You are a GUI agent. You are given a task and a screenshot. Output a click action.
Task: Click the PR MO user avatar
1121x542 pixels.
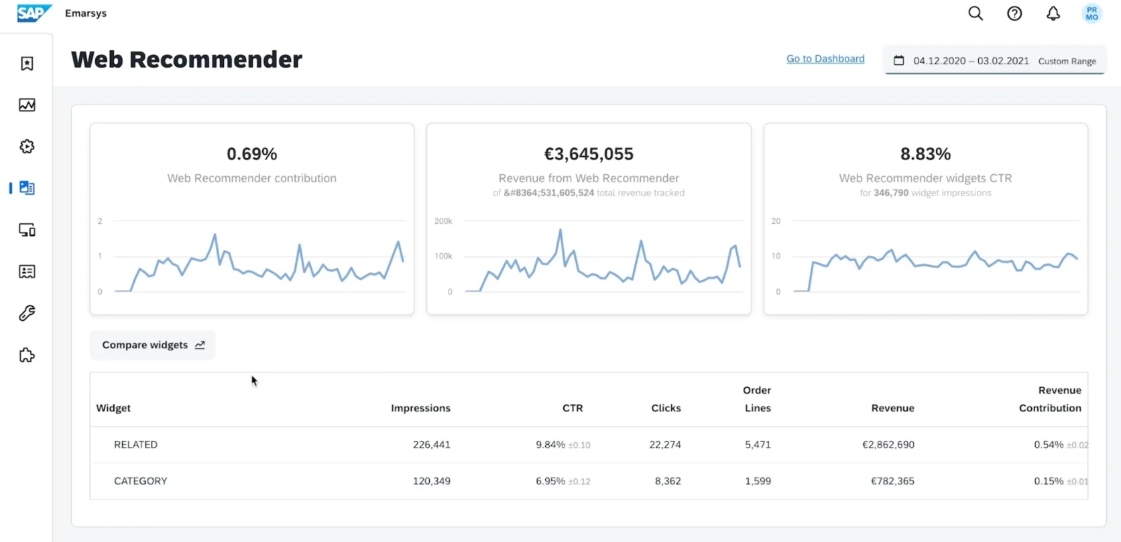[1091, 13]
